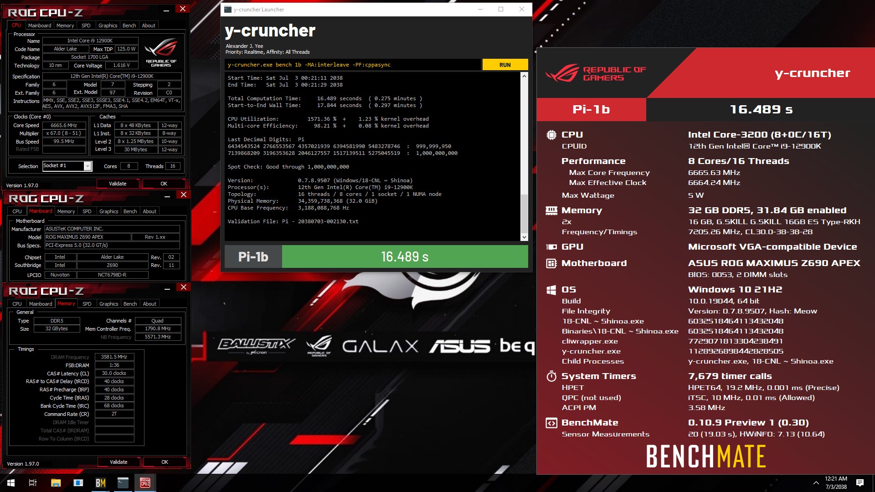Image resolution: width=875 pixels, height=492 pixels.
Task: Click OK in the Memory CPU-Z window
Action: [x=165, y=462]
